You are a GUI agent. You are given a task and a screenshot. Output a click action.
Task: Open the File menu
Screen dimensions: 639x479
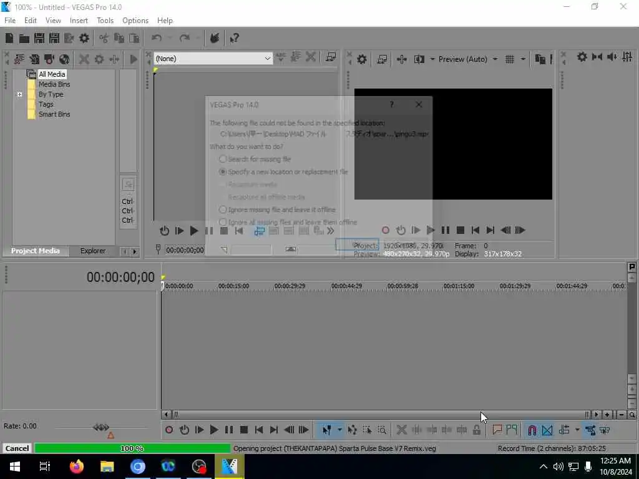click(10, 21)
